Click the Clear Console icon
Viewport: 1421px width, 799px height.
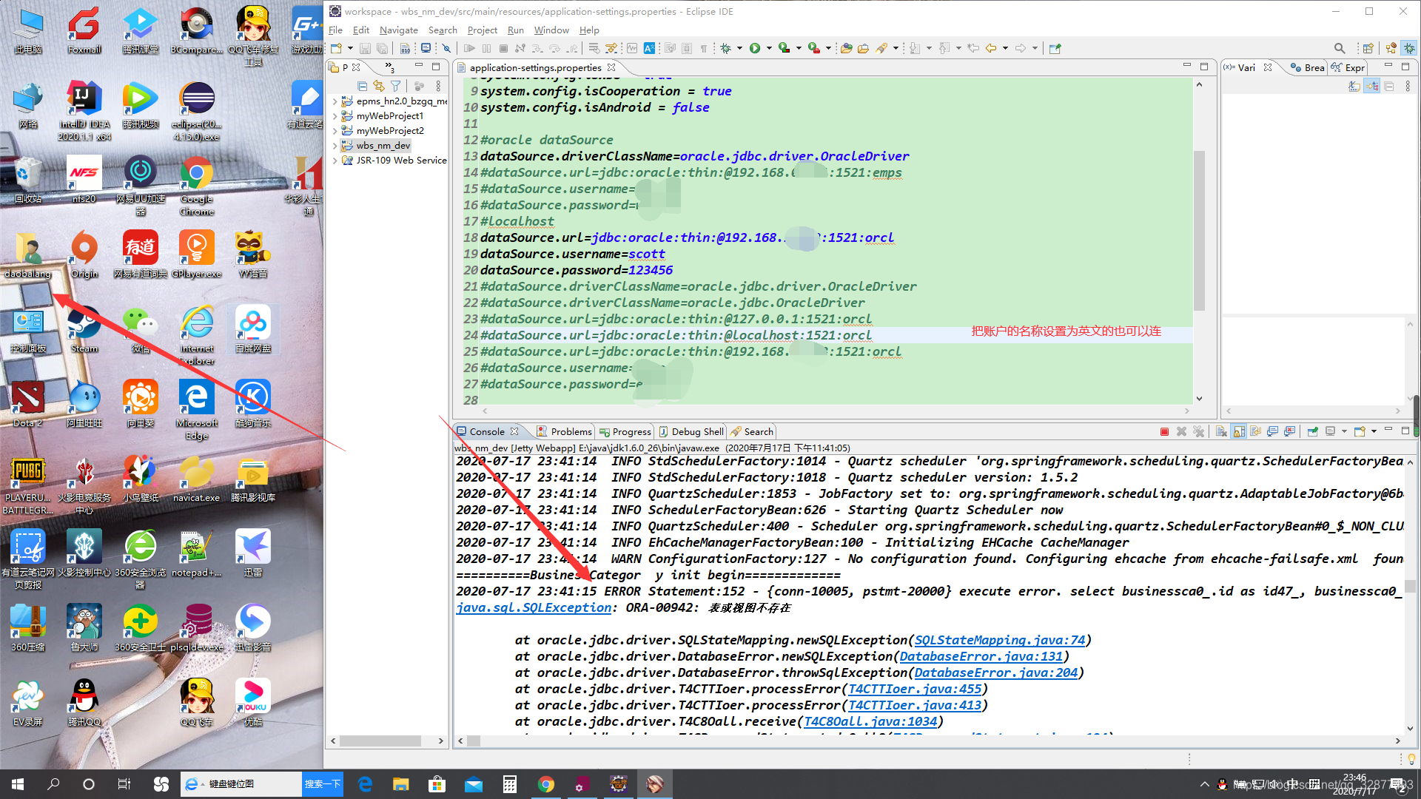coord(1221,431)
